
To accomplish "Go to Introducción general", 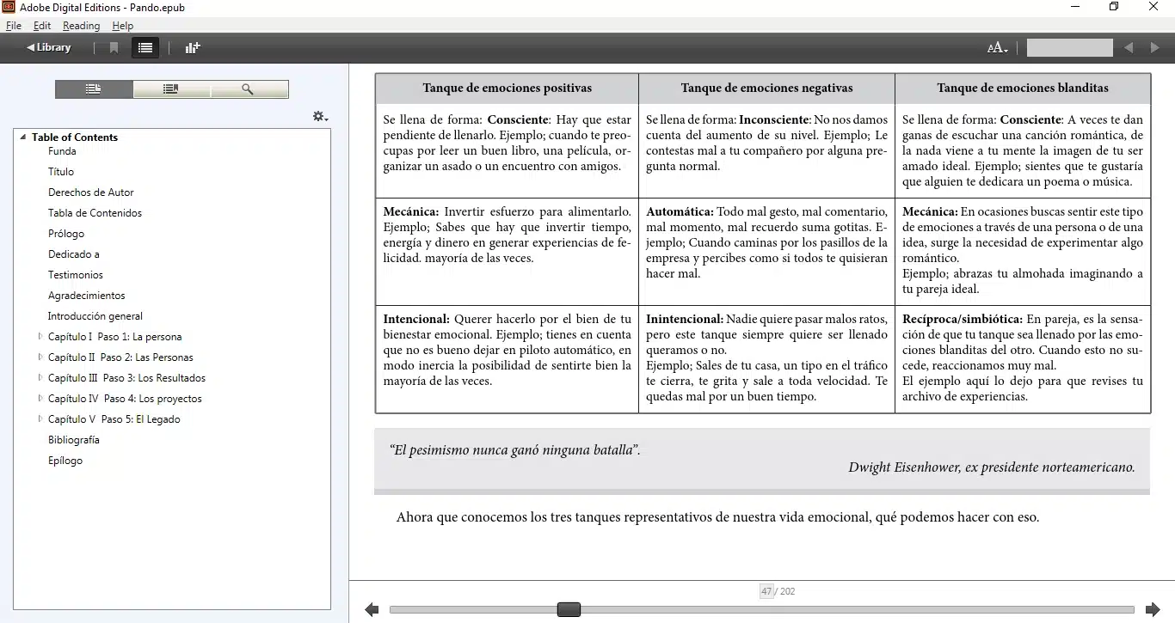I will coord(95,316).
